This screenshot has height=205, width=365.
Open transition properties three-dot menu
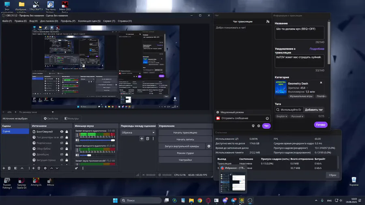click(153, 139)
